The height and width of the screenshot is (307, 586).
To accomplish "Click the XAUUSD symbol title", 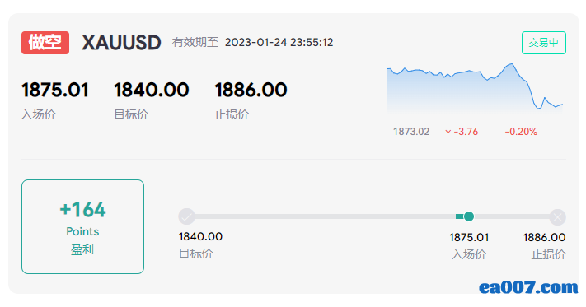I will click(x=121, y=43).
